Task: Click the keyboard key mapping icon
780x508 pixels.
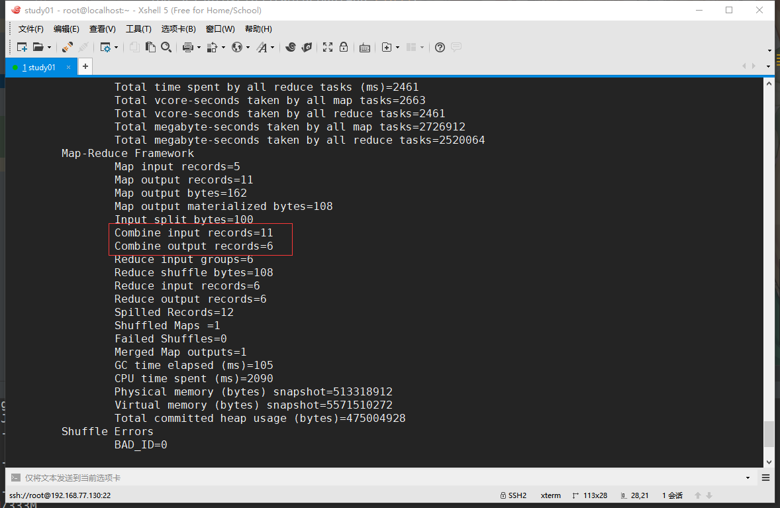Action: pyautogui.click(x=365, y=48)
